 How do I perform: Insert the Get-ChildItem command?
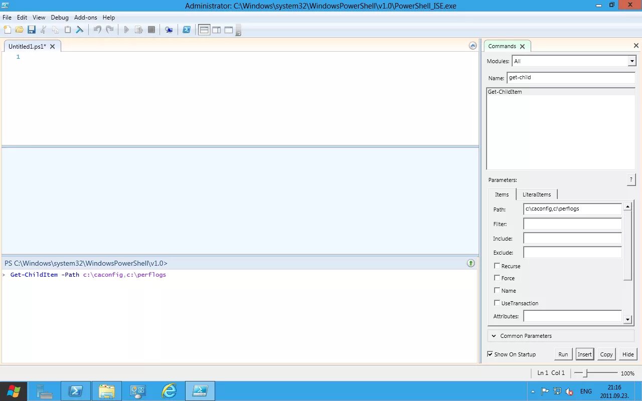[x=584, y=354]
